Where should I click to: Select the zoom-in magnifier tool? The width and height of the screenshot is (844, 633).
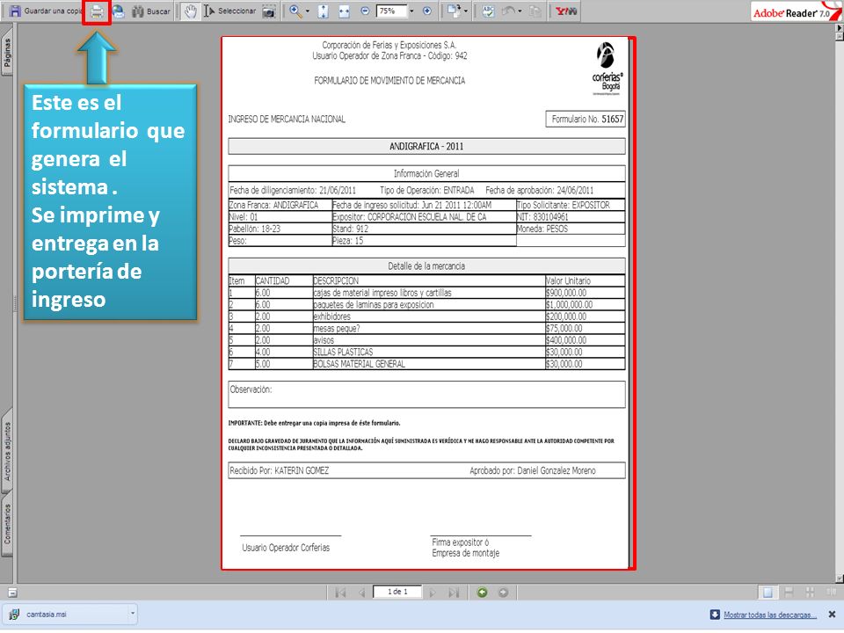pyautogui.click(x=295, y=11)
